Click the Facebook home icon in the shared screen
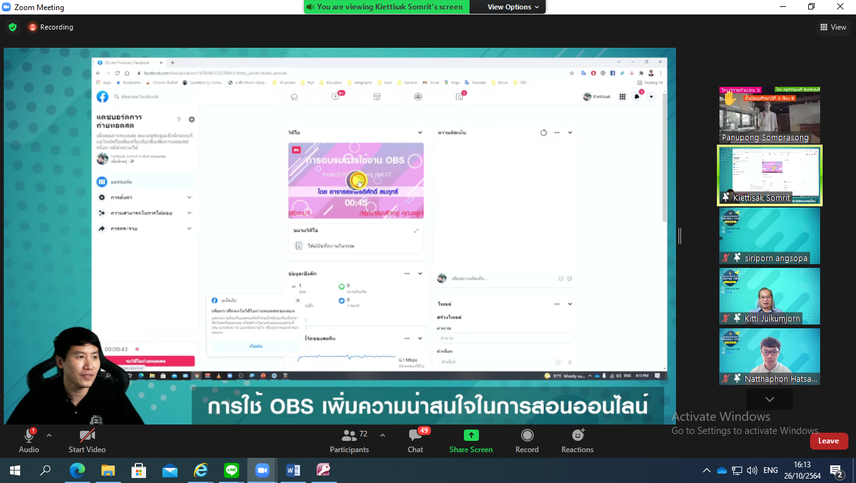Screen dimensions: 856x483 [x=294, y=96]
